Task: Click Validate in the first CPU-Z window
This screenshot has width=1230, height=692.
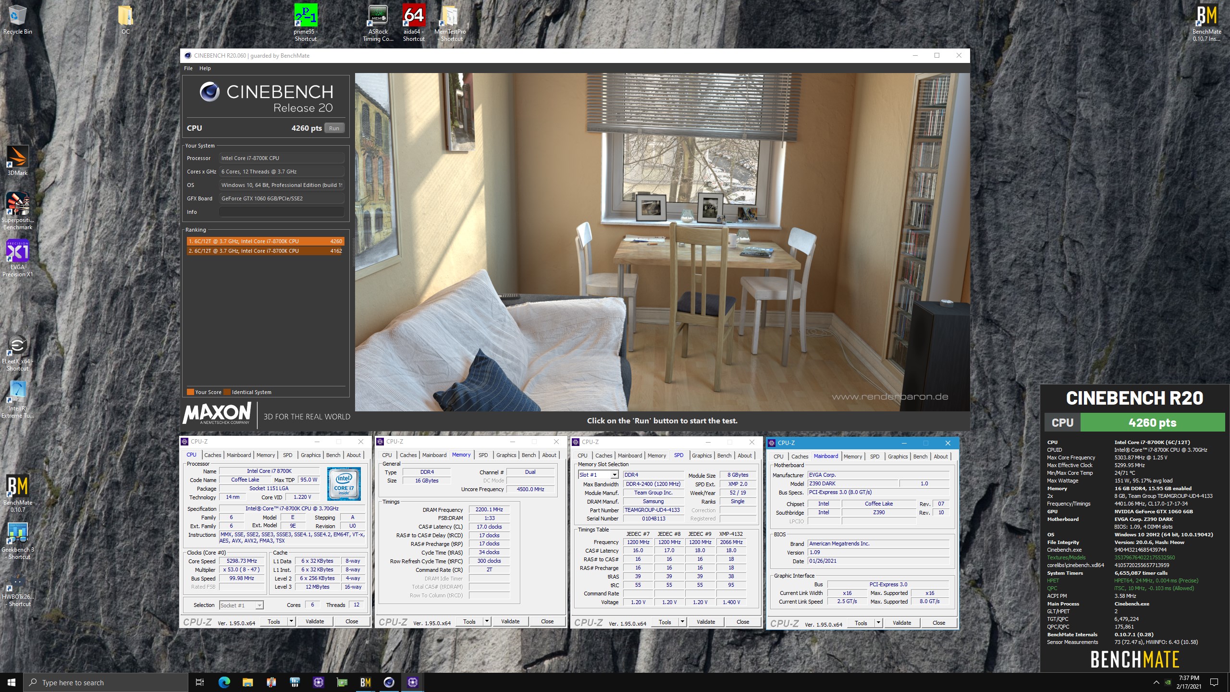Action: (x=315, y=621)
